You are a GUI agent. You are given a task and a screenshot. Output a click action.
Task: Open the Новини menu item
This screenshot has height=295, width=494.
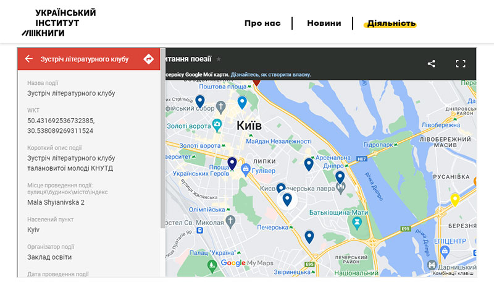point(324,24)
